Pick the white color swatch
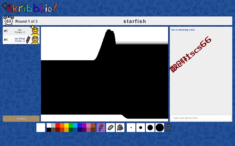235x146 pixels. (49, 125)
